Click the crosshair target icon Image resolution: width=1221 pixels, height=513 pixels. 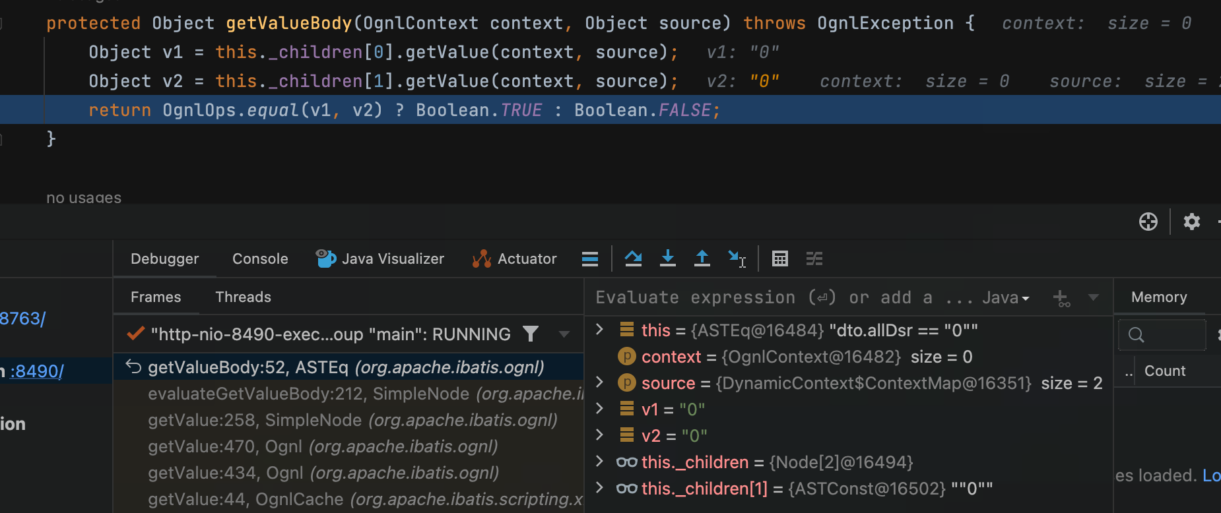click(x=1148, y=222)
